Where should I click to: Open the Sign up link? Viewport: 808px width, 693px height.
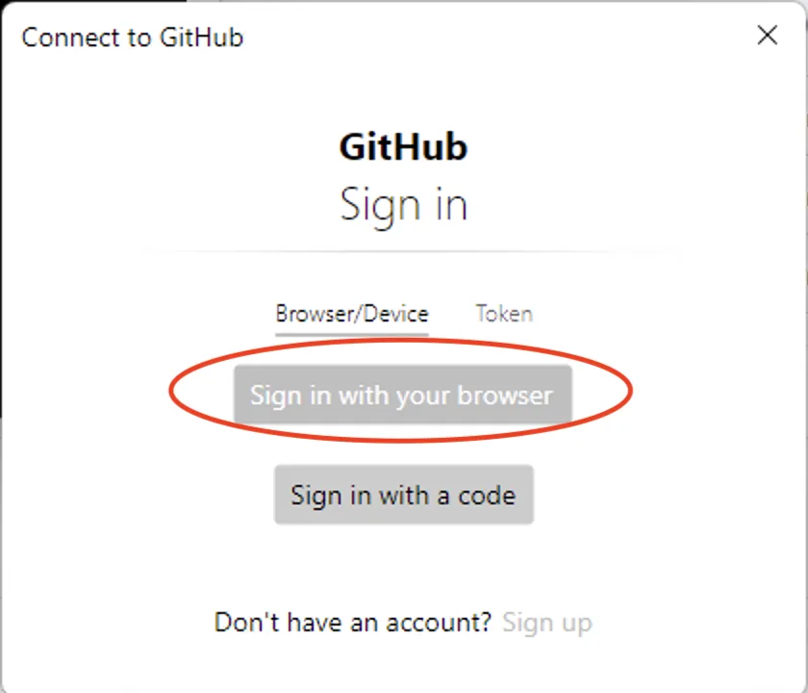point(546,623)
